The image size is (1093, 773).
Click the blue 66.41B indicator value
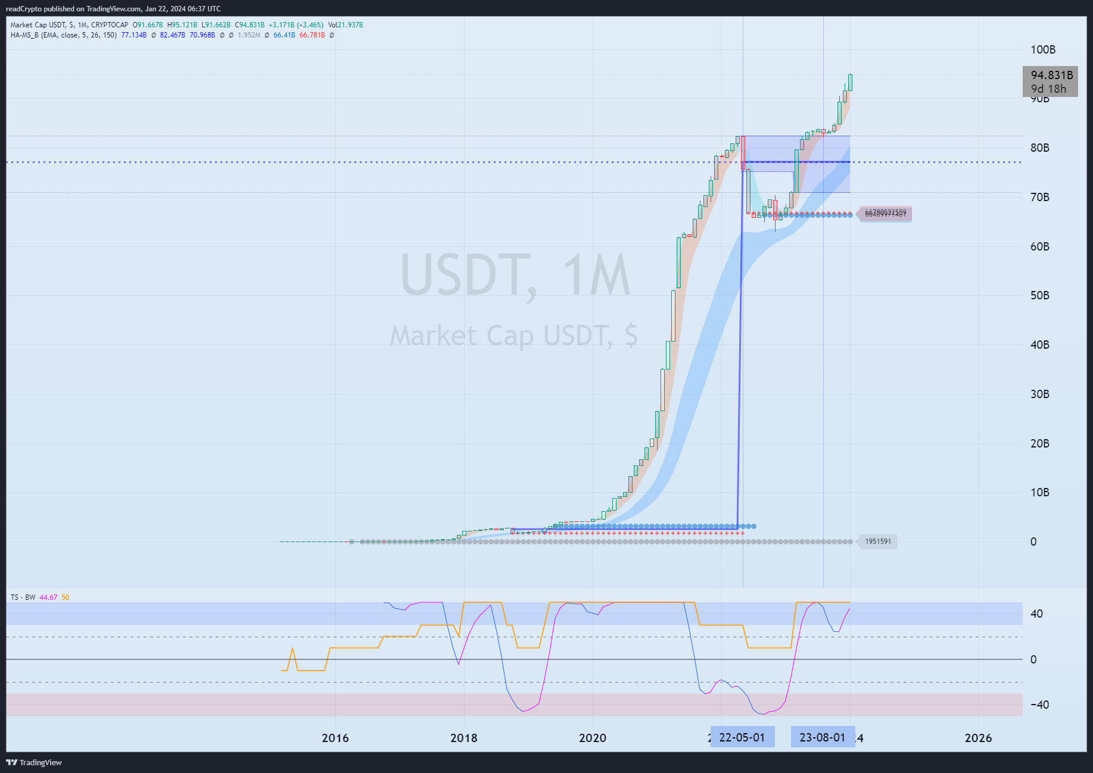[x=285, y=35]
